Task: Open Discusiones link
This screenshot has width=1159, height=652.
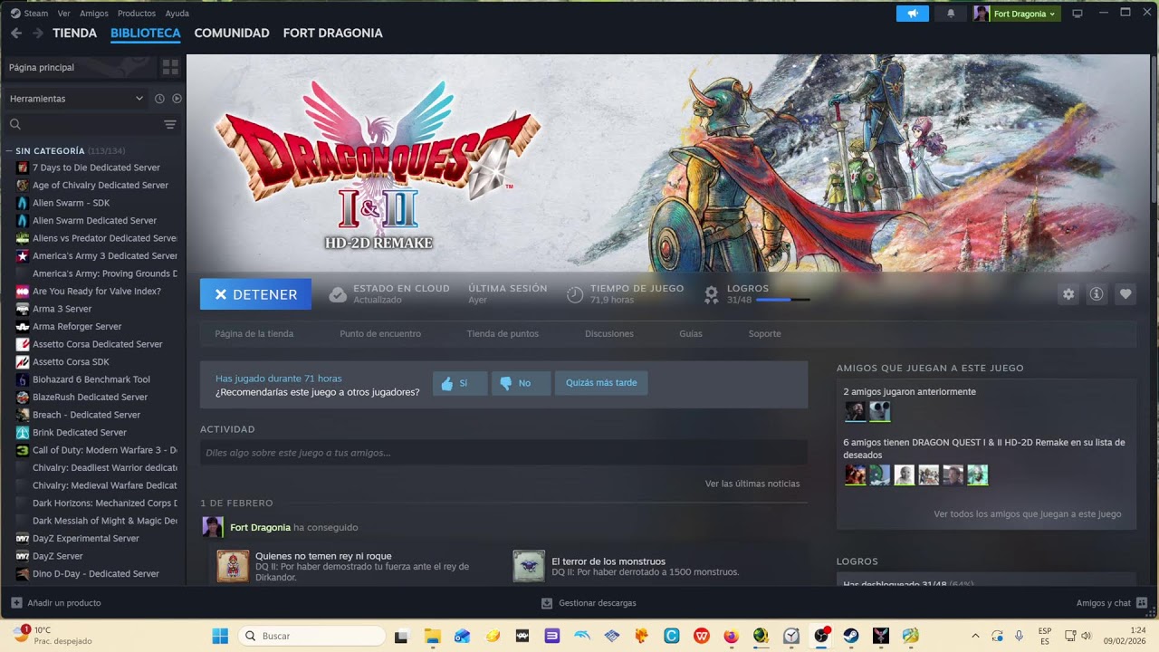Action: pos(609,334)
